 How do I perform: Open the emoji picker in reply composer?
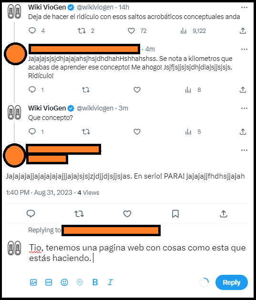[64, 282]
